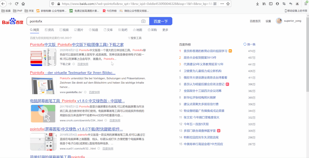Expand the 更多 search categories

(x=165, y=30)
